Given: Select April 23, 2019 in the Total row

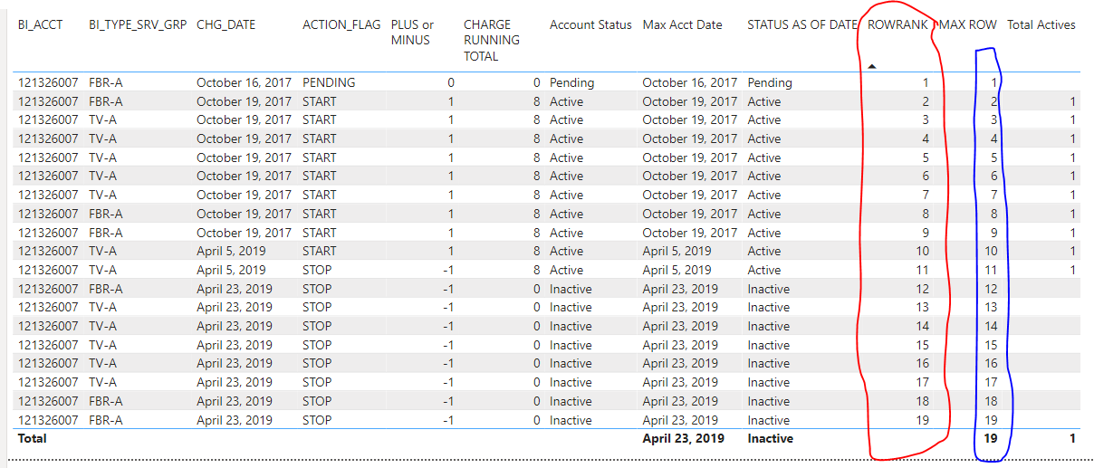Looking at the screenshot, I should (684, 438).
